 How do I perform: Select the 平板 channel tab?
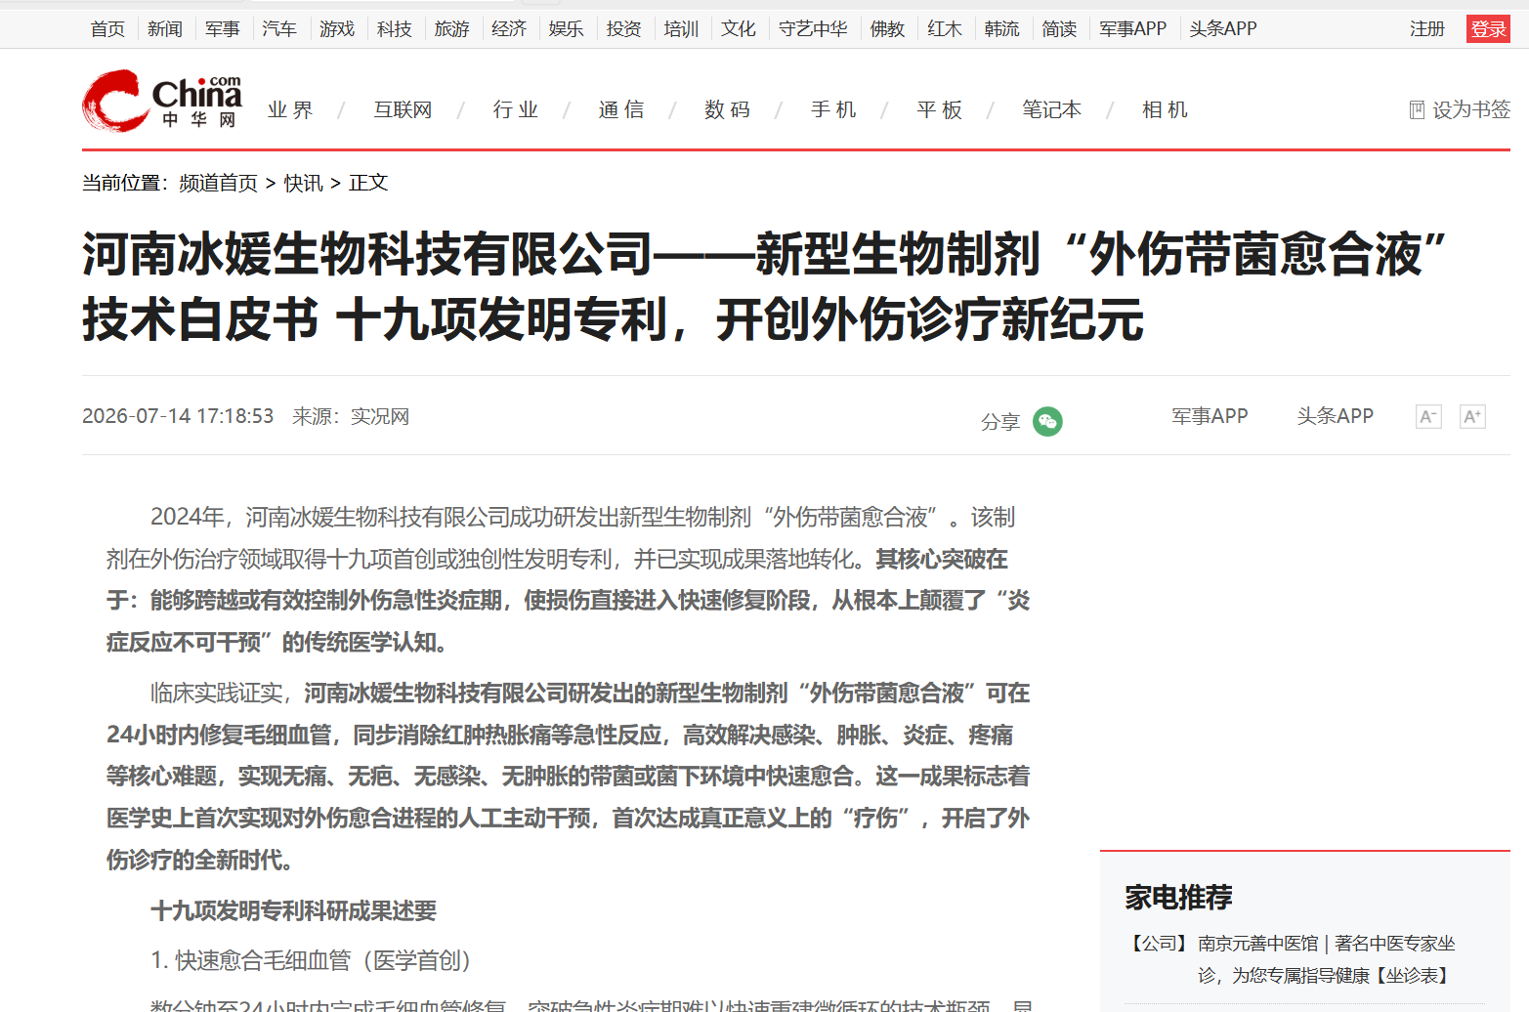point(940,110)
